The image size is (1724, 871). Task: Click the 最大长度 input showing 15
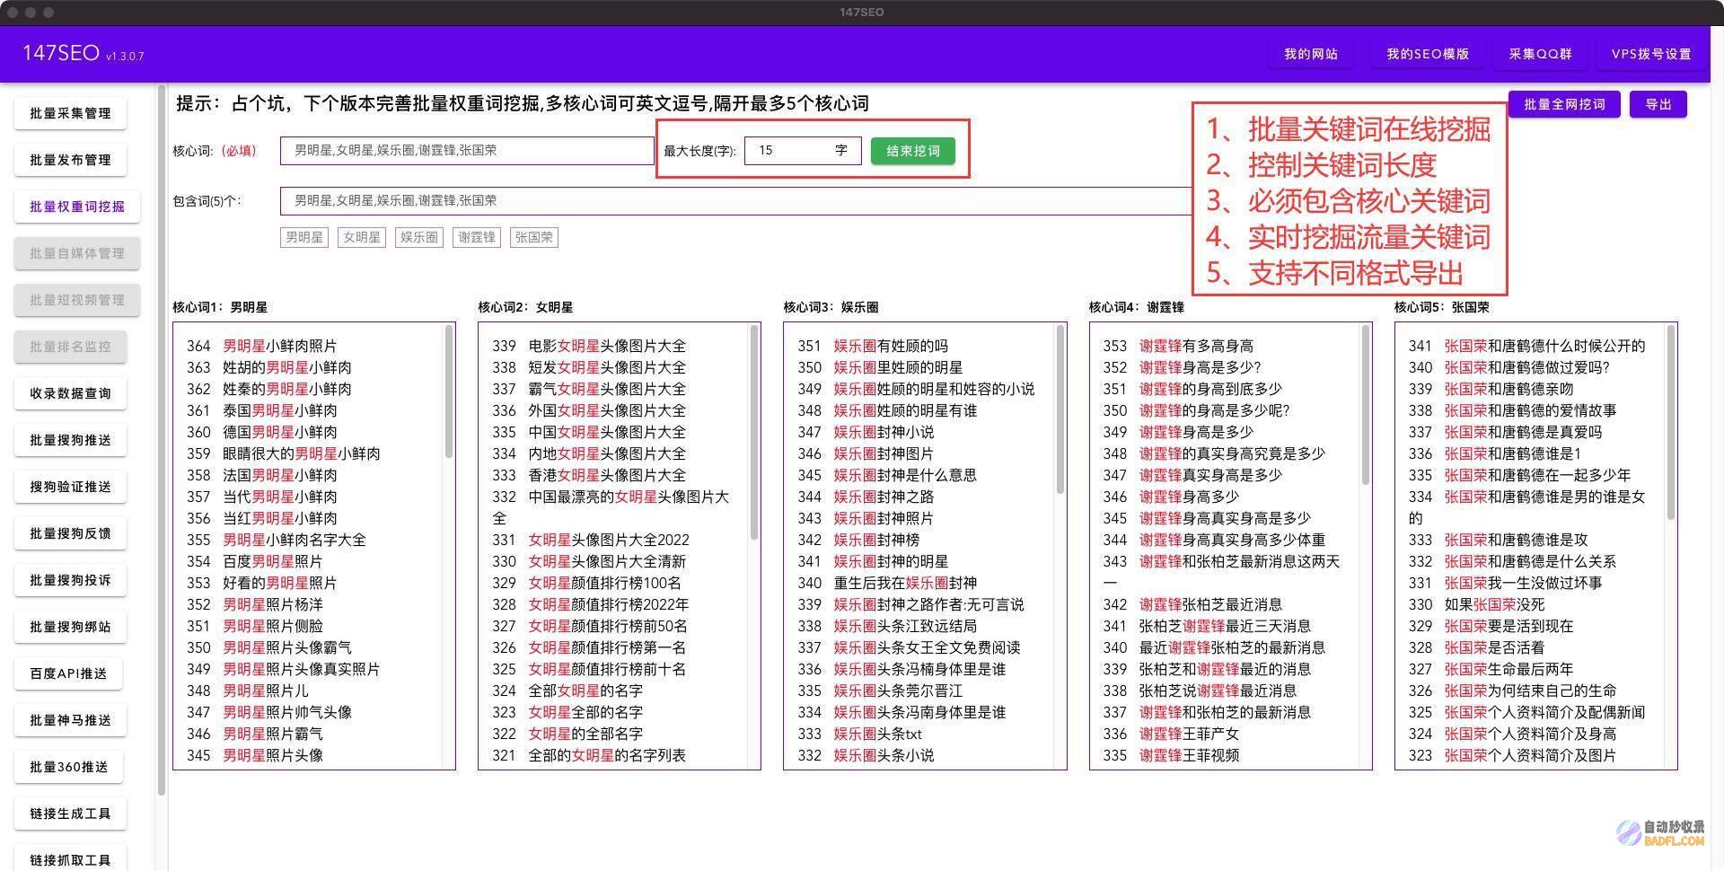pyautogui.click(x=802, y=151)
